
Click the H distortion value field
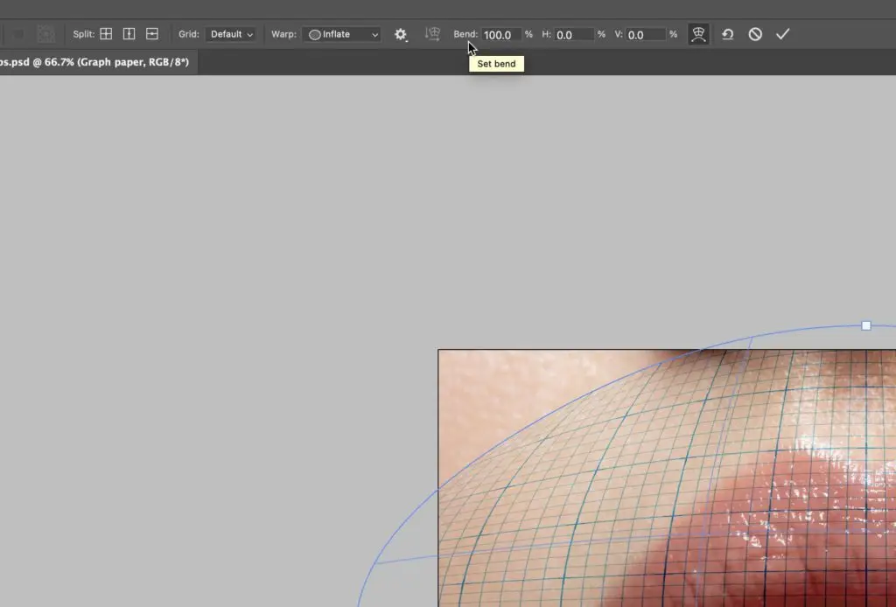(x=574, y=35)
